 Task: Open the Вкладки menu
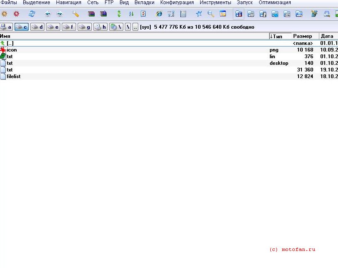point(144,2)
